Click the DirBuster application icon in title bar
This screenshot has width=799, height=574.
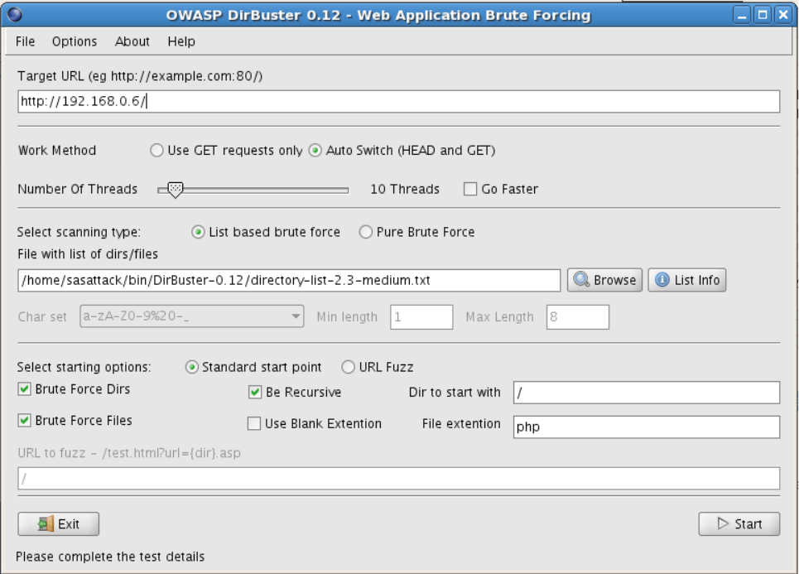pyautogui.click(x=15, y=14)
